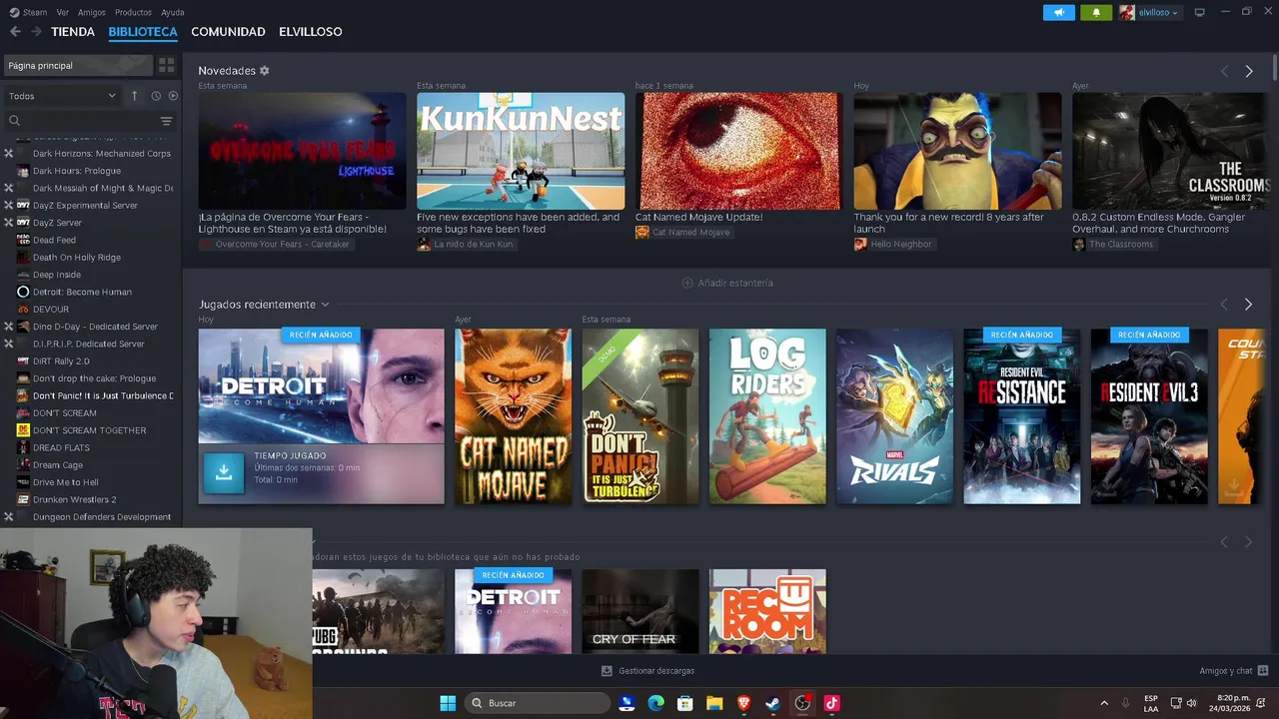Go back with the left arrow
The width and height of the screenshot is (1279, 719).
(15, 32)
